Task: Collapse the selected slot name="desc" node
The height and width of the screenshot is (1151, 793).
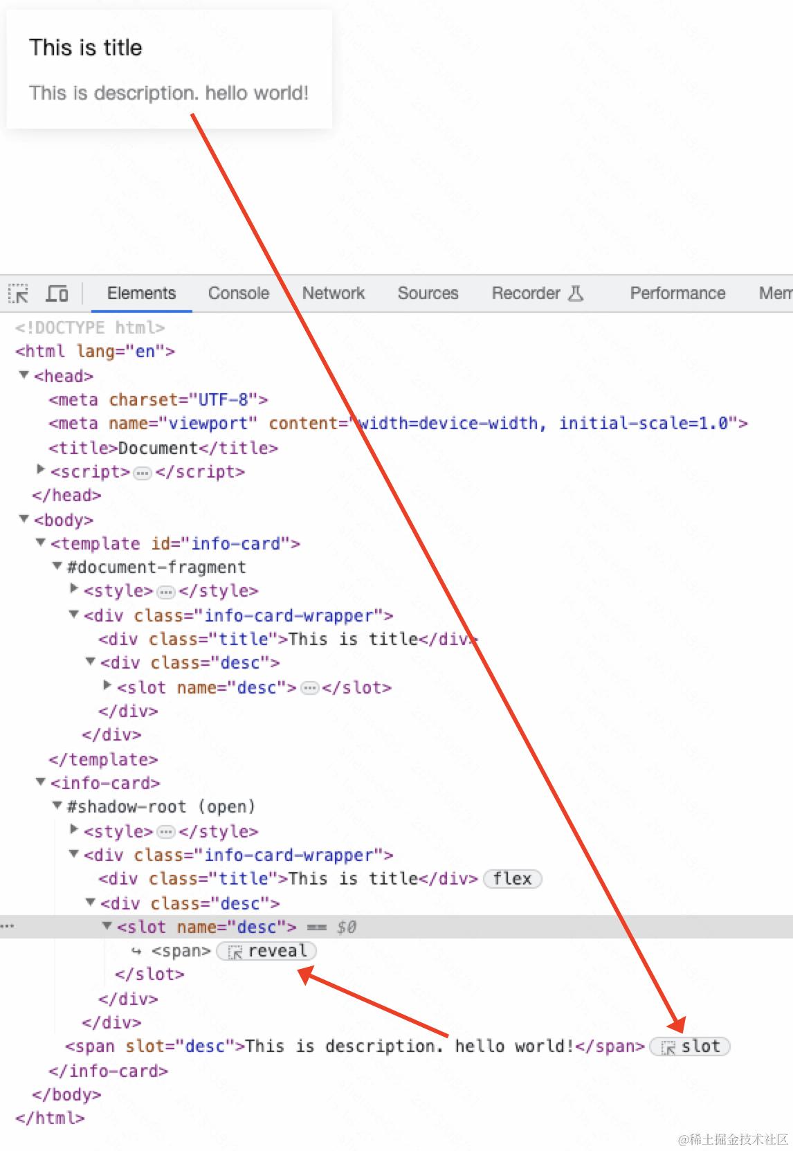Action: click(x=107, y=925)
